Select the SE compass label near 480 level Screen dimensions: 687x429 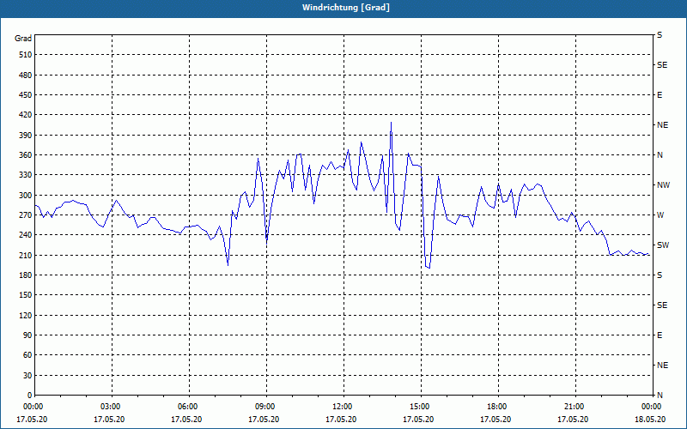662,65
